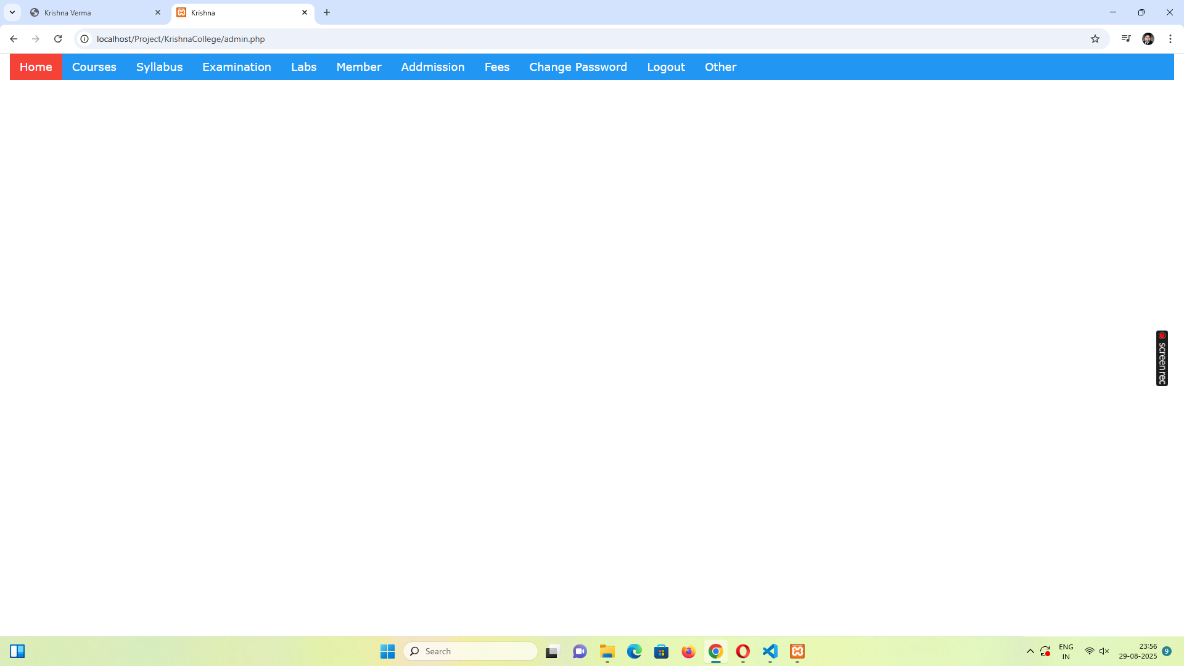Switch to Chrome on the taskbar
This screenshot has width=1184, height=666.
click(716, 651)
